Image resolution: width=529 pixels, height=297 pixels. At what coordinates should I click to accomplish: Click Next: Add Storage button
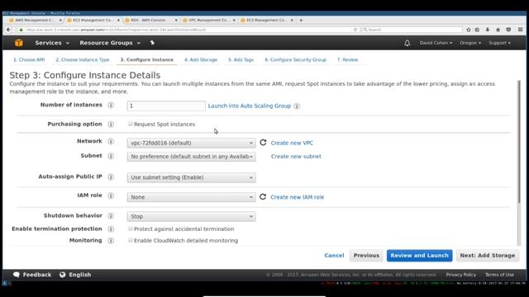488,255
